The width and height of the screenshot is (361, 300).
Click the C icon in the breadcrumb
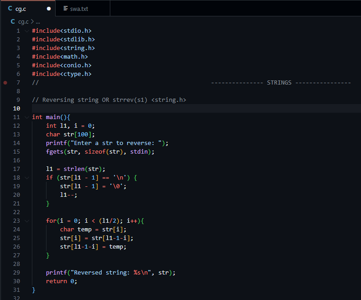click(x=13, y=21)
